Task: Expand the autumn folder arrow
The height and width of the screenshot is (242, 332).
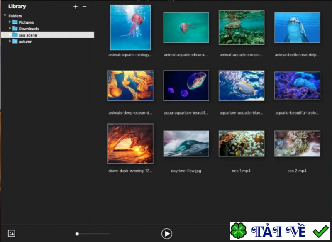Action: click(10, 42)
